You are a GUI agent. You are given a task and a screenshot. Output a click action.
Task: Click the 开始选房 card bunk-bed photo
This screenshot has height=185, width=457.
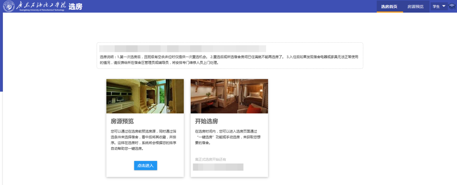229,96
